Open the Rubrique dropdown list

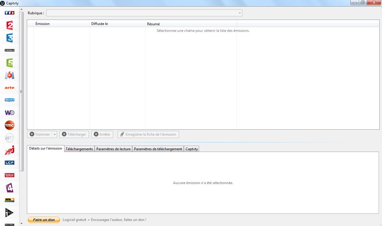click(144, 13)
